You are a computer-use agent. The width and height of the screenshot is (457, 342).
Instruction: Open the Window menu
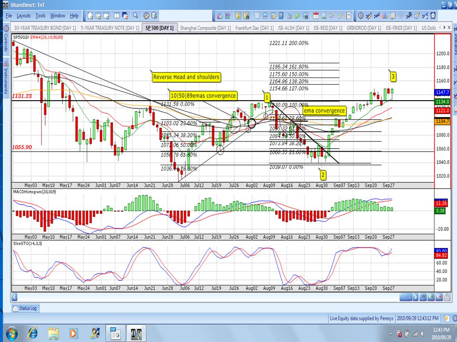click(58, 16)
